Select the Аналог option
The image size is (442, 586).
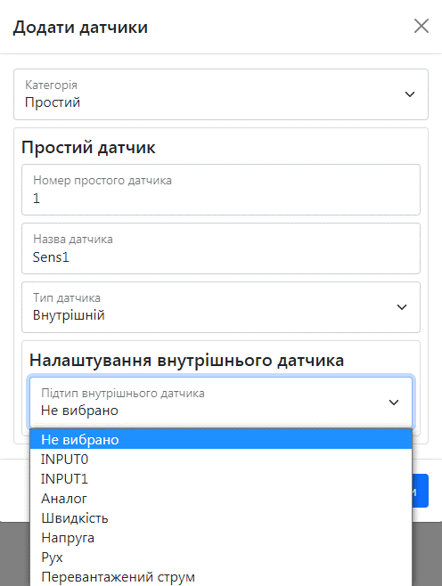point(221,498)
